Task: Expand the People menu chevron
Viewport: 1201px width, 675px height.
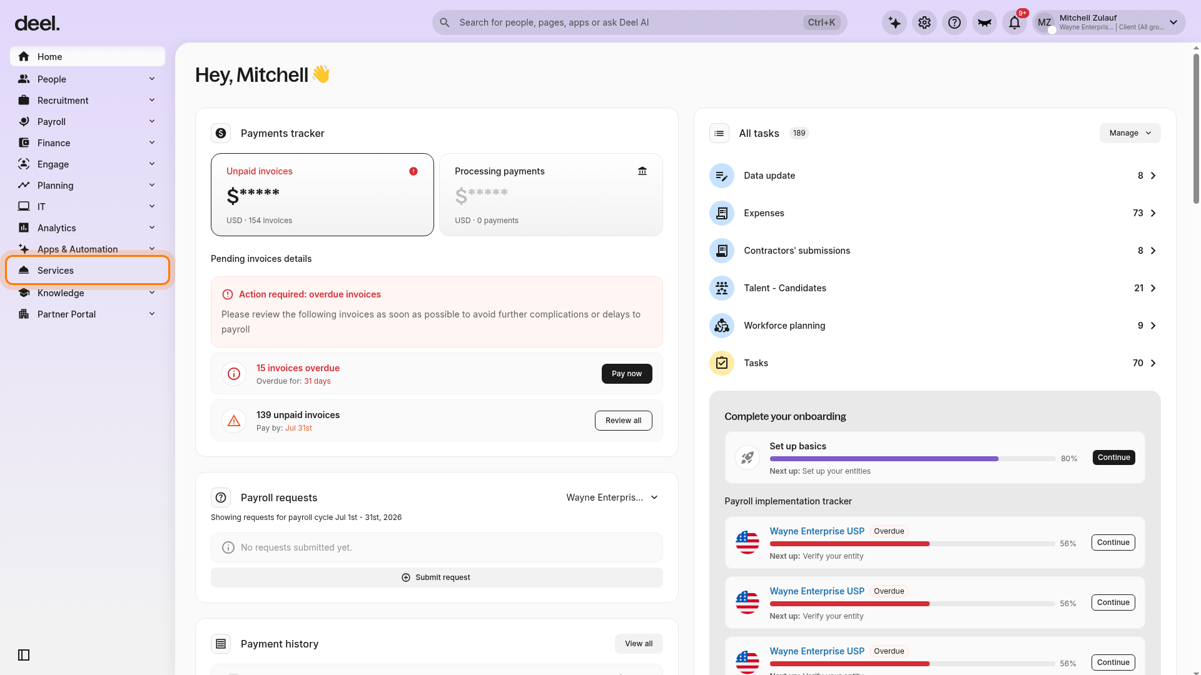Action: [152, 79]
